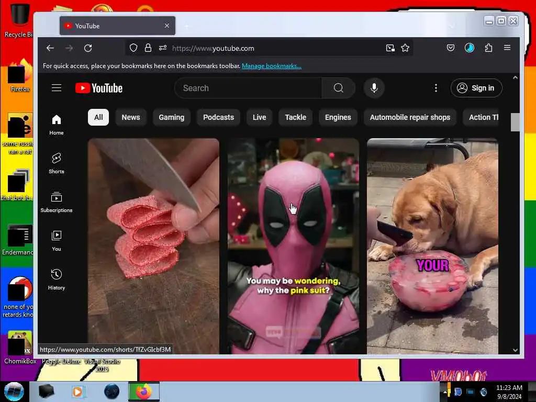This screenshot has height=402, width=536.
Task: Open Firefox account profile icon
Action: coord(470,48)
